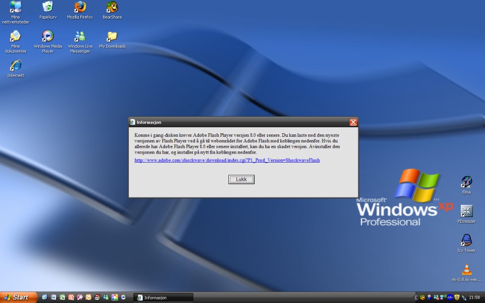The height and width of the screenshot is (303, 485).
Task: Open wireless network icon in system tray
Action: (443, 297)
